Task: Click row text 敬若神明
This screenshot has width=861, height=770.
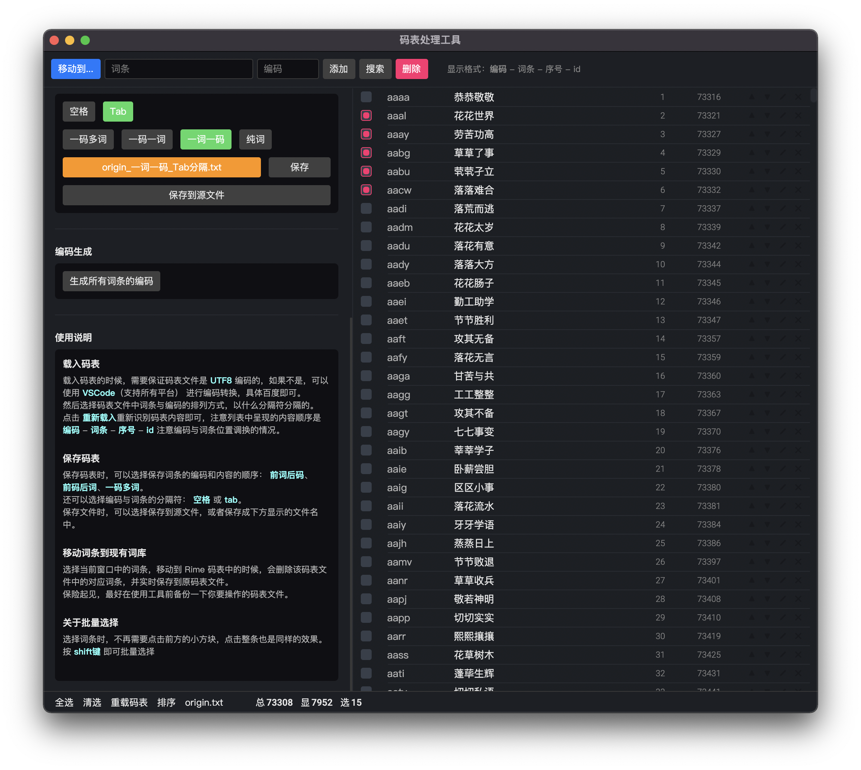Action: click(x=473, y=599)
